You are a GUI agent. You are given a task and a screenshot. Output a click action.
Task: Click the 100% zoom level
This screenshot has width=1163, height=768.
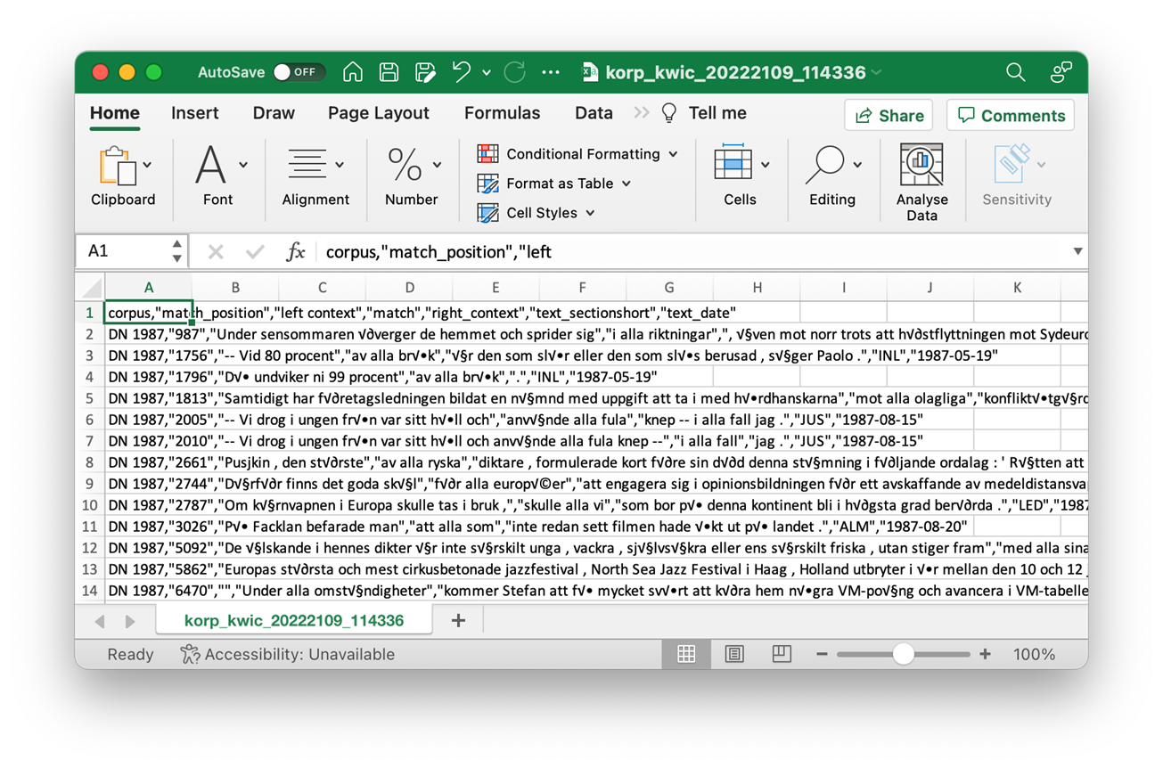coord(1034,654)
